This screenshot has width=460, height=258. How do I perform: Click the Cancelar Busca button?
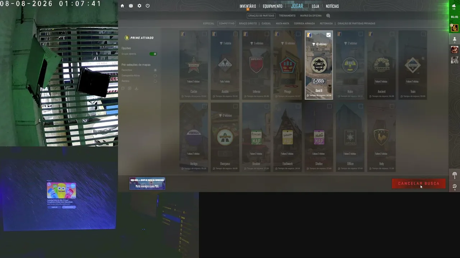point(419,183)
